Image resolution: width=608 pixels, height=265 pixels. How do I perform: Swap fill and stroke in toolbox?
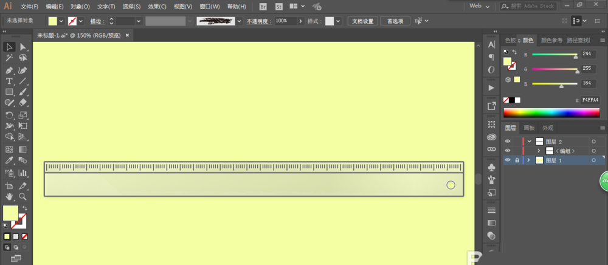pos(24,208)
